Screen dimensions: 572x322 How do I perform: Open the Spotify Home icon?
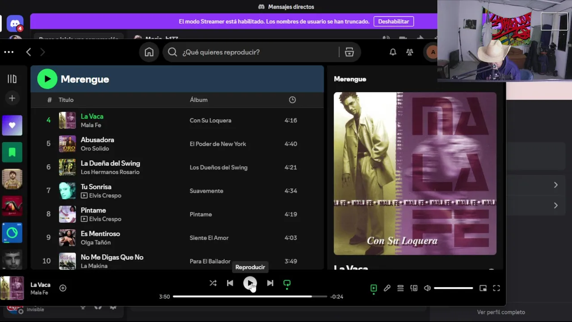(149, 52)
